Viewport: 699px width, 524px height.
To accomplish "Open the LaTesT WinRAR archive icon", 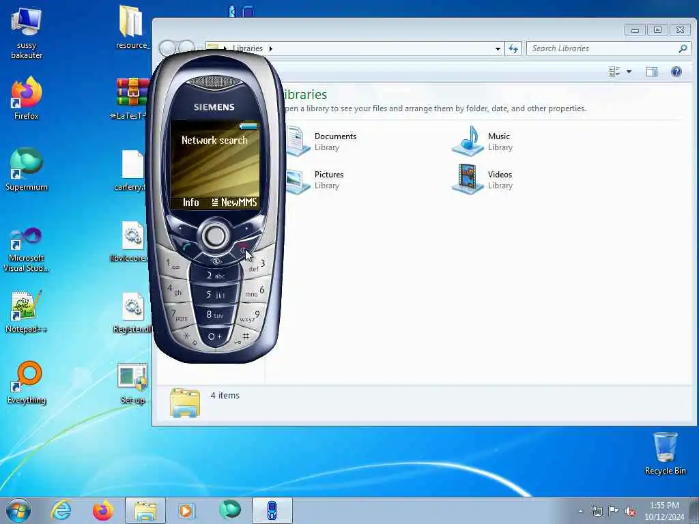I will (131, 99).
